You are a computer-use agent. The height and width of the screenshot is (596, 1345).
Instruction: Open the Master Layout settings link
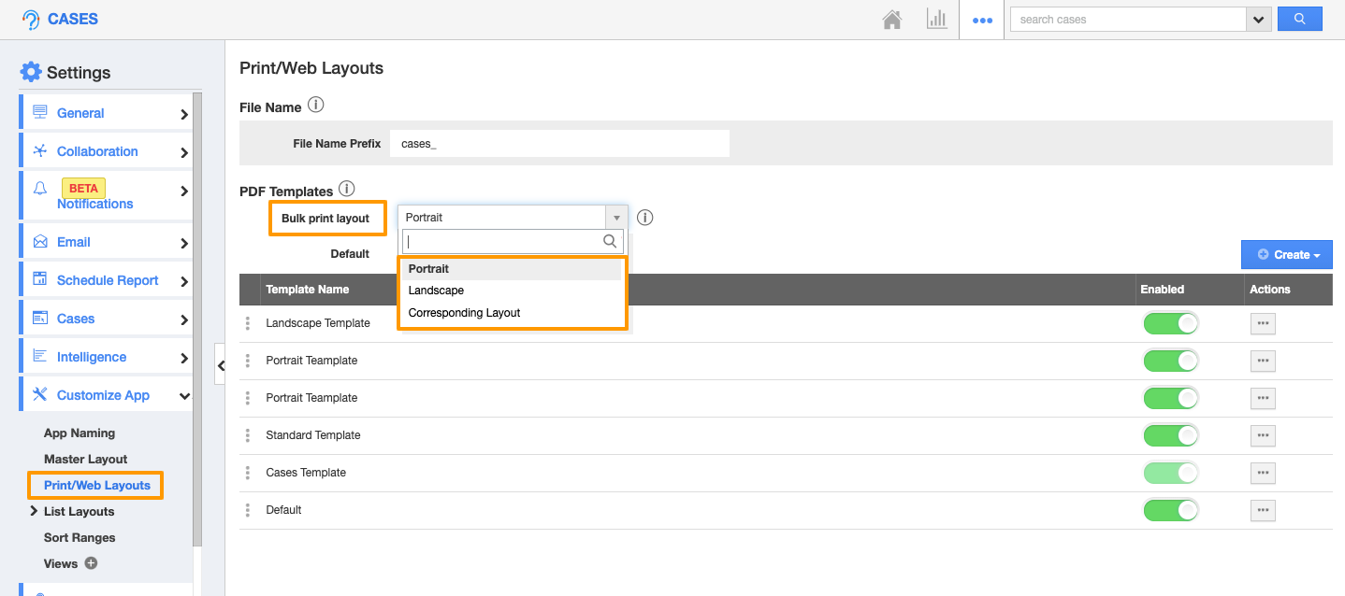coord(85,459)
